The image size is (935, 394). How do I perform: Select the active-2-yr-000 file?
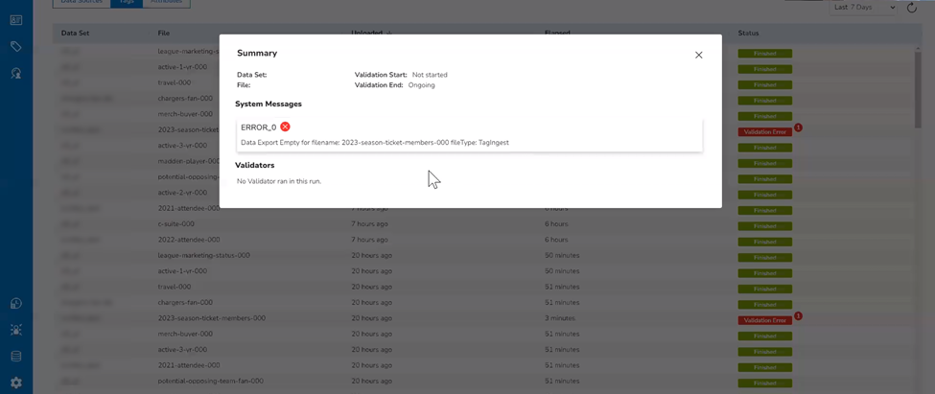(182, 193)
